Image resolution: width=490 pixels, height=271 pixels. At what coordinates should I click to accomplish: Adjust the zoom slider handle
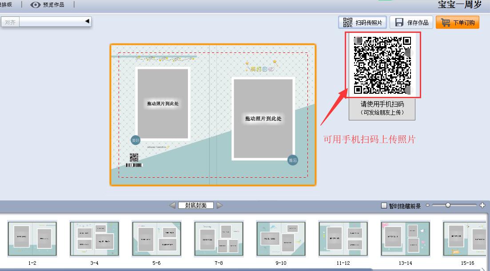448,205
